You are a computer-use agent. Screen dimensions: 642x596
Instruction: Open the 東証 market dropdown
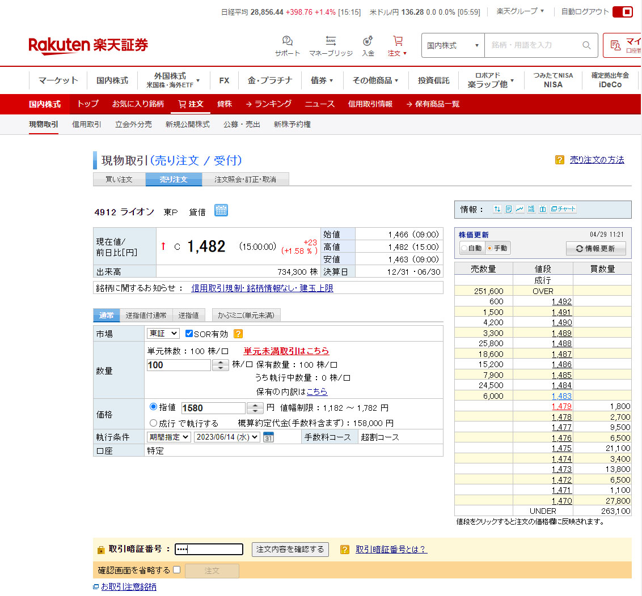click(x=163, y=334)
